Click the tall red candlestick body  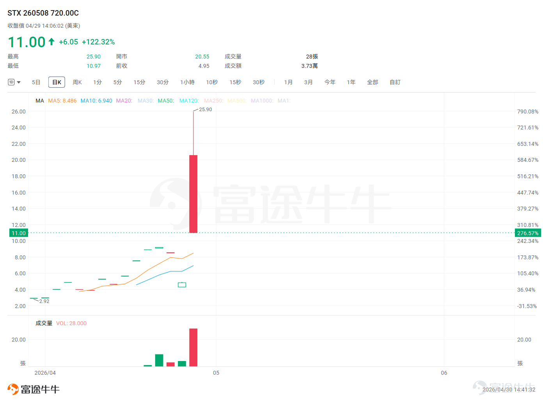(x=193, y=194)
